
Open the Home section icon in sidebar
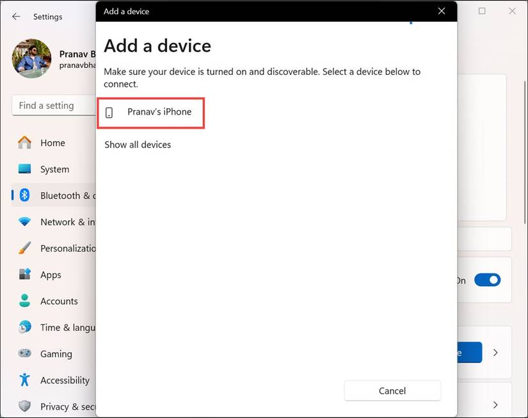click(24, 142)
